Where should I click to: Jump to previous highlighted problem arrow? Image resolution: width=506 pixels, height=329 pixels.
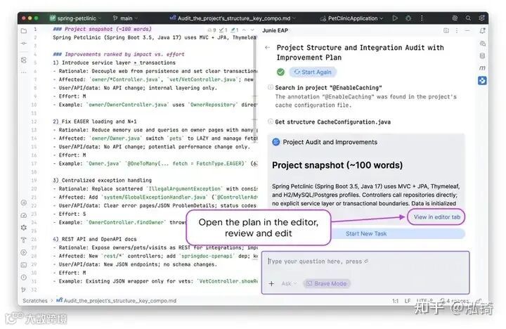pyautogui.click(x=245, y=30)
